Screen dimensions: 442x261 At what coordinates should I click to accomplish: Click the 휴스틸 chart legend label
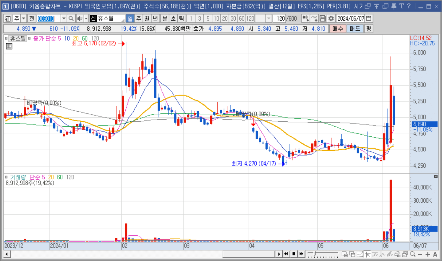[18, 38]
